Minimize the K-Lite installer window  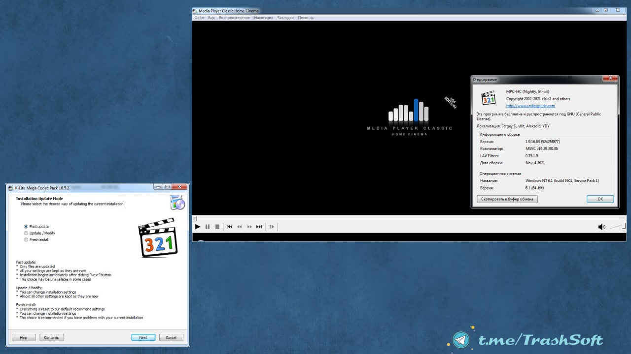click(158, 186)
